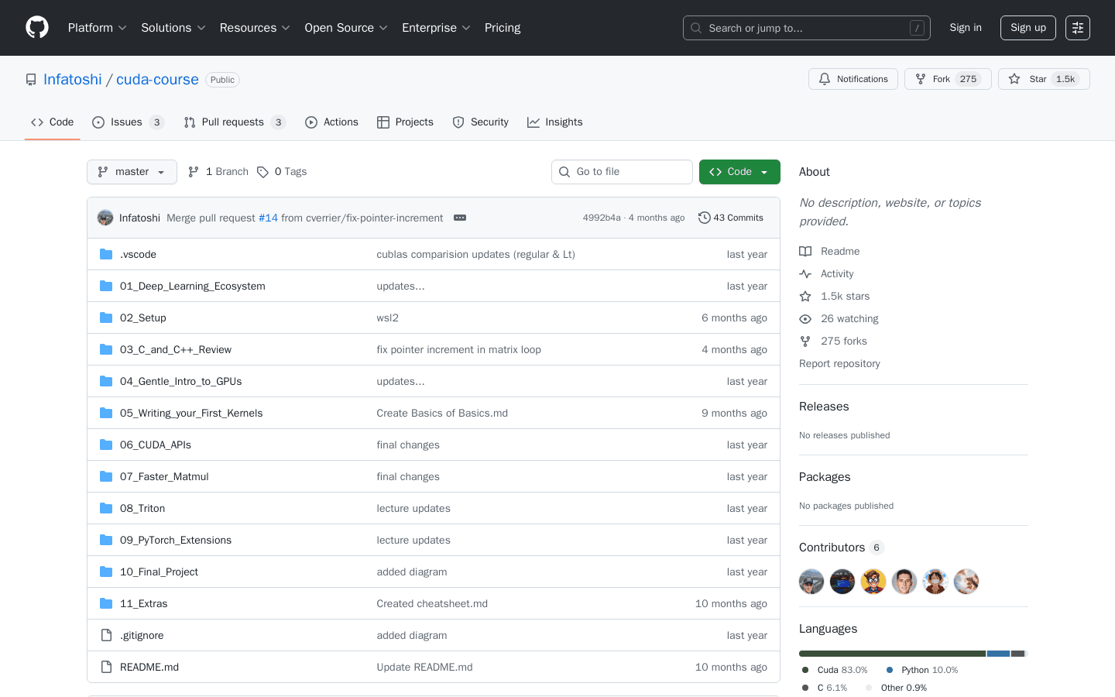This screenshot has height=697, width=1115.
Task: Open the command palette icon button
Action: pos(1078,28)
